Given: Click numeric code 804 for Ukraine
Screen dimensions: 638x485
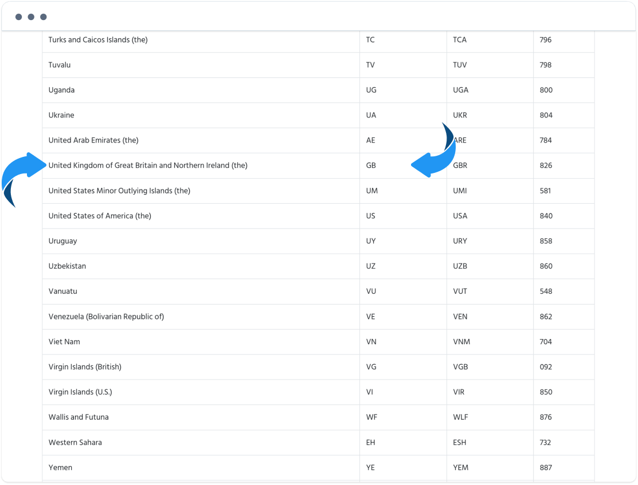Looking at the screenshot, I should (546, 115).
